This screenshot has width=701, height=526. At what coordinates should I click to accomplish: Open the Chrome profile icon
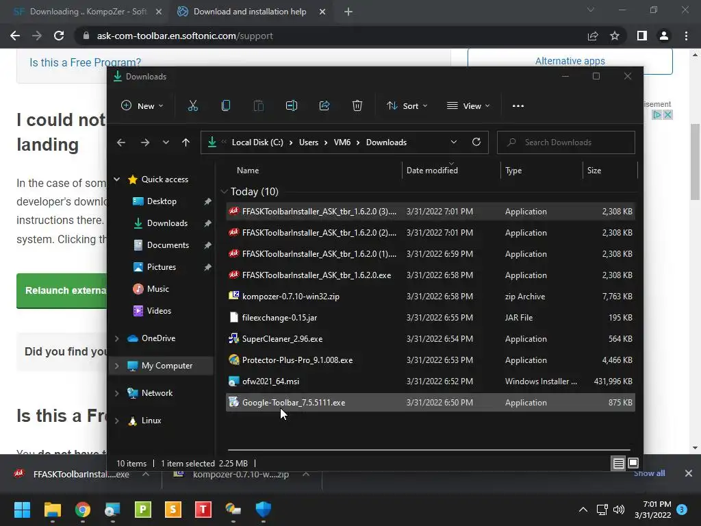point(664,36)
